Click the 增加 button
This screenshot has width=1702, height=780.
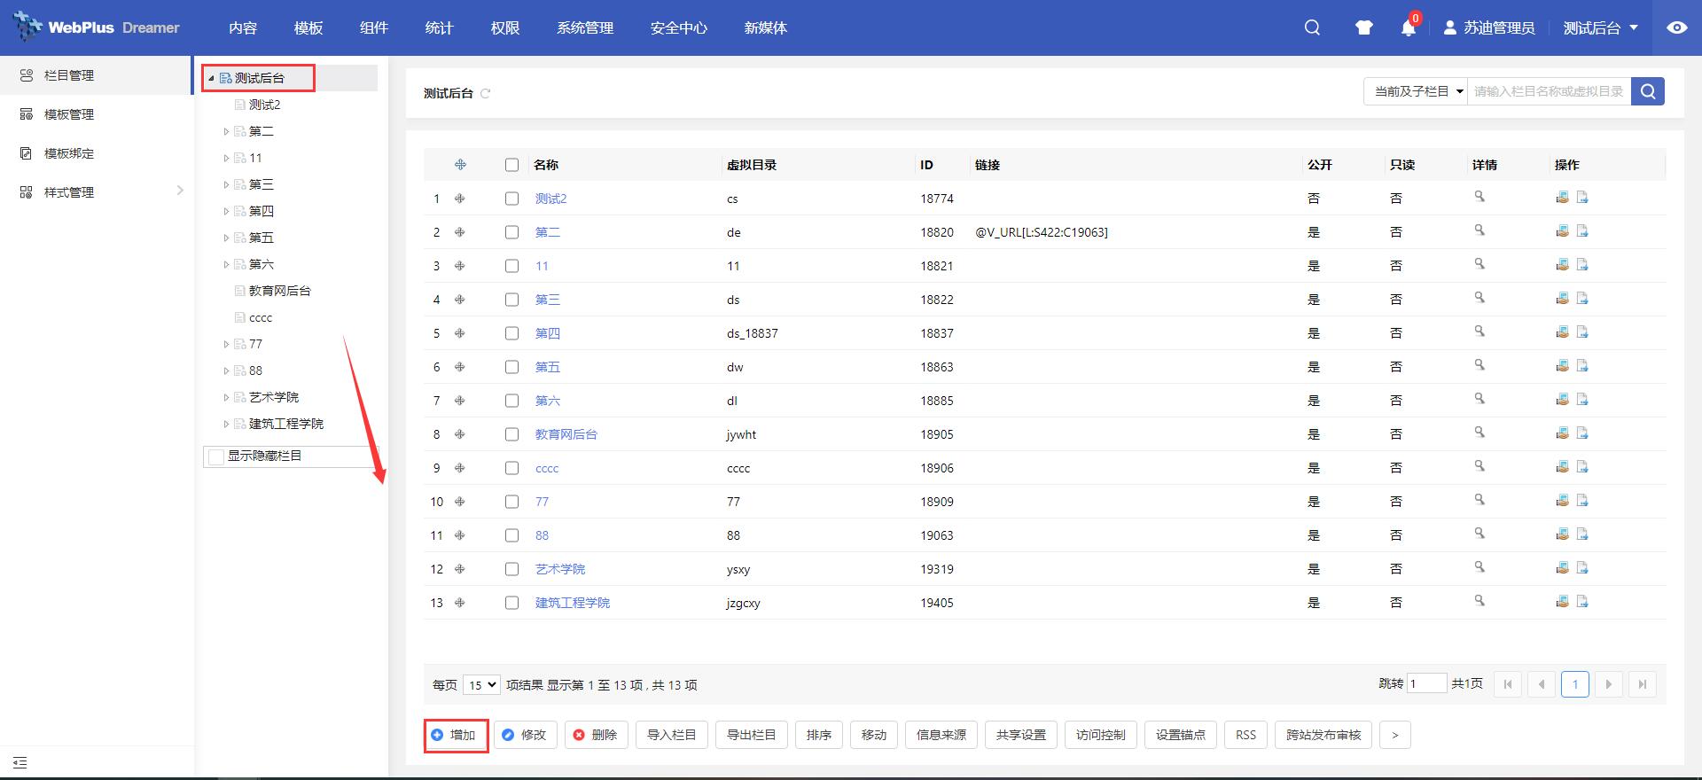[456, 735]
